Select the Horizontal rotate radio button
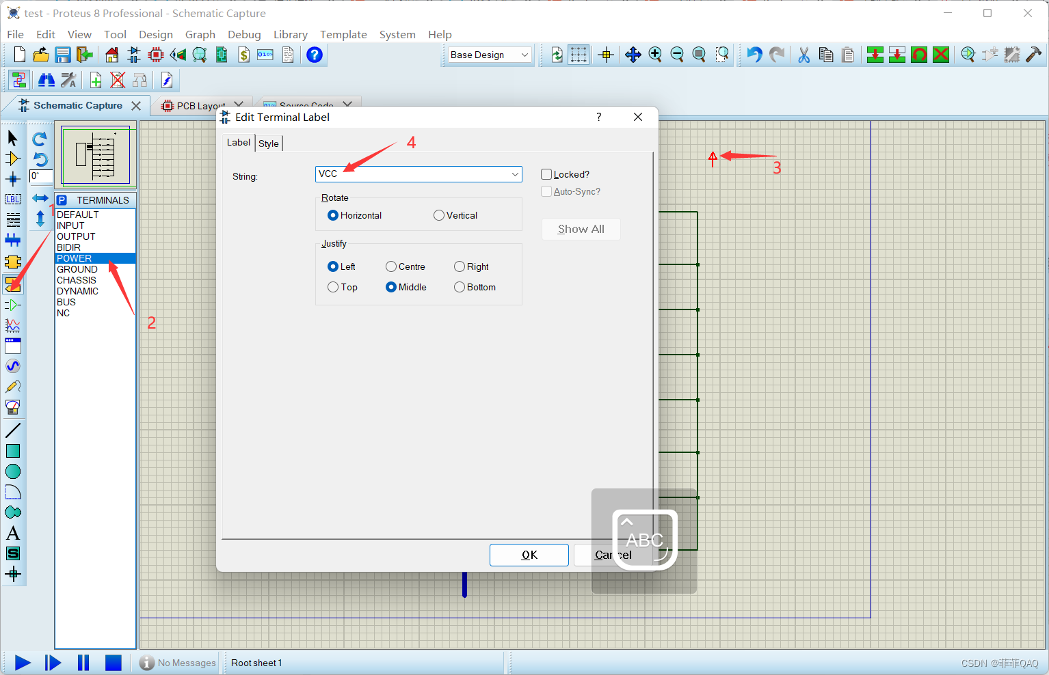 click(x=333, y=215)
